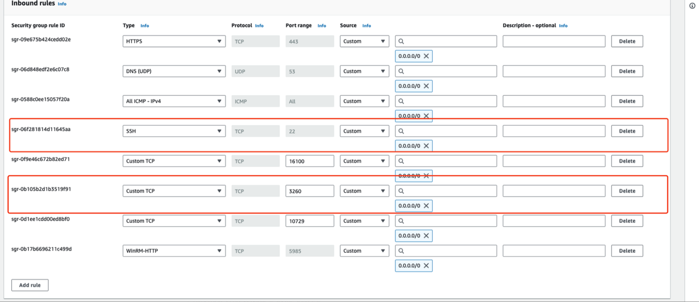The image size is (699, 302).
Task: Open the All ICMP - IPv4 type dropdown
Action: point(174,101)
